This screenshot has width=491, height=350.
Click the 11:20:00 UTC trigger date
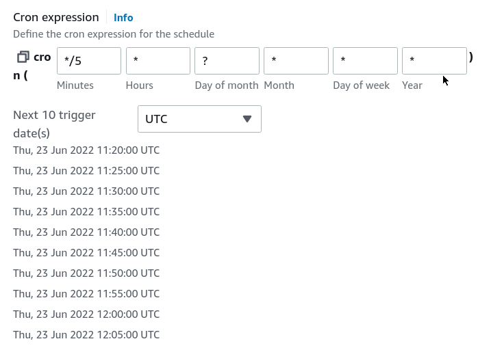tap(86, 150)
